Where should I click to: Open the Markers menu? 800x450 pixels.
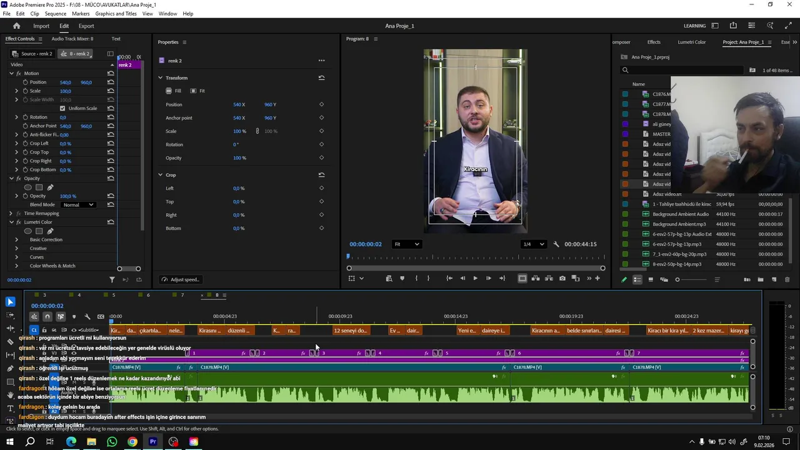(81, 14)
